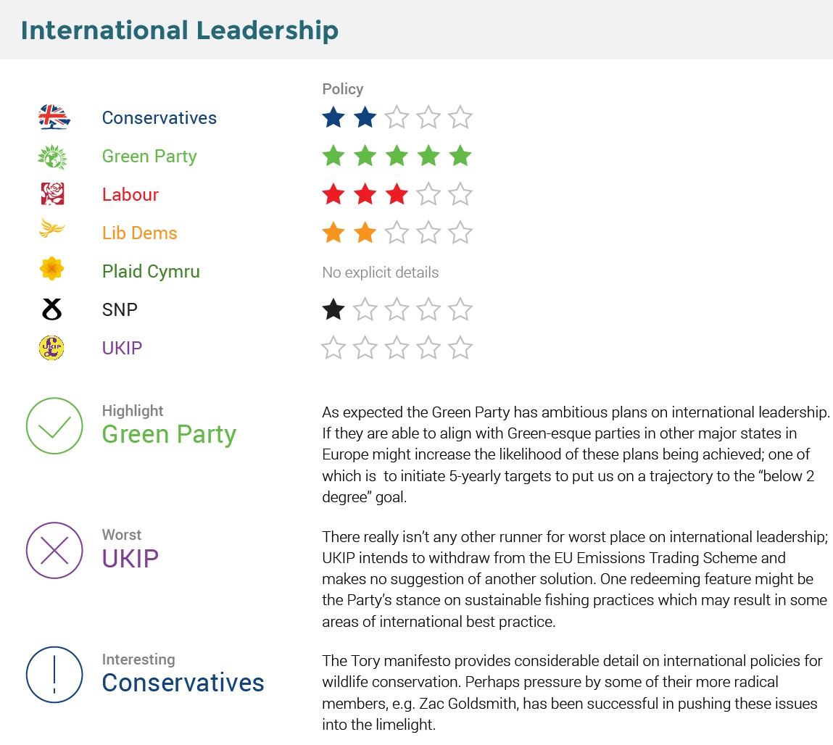
Task: Click the Green Party globe logo
Action: 52,157
